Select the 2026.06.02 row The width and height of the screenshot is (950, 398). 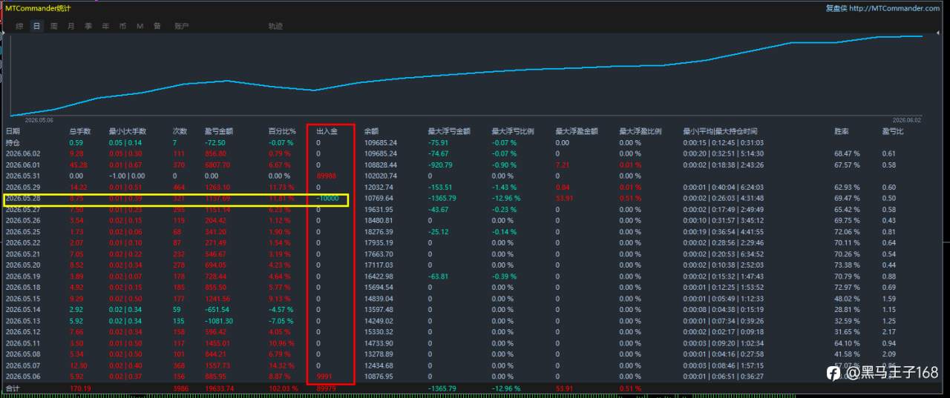475,153
